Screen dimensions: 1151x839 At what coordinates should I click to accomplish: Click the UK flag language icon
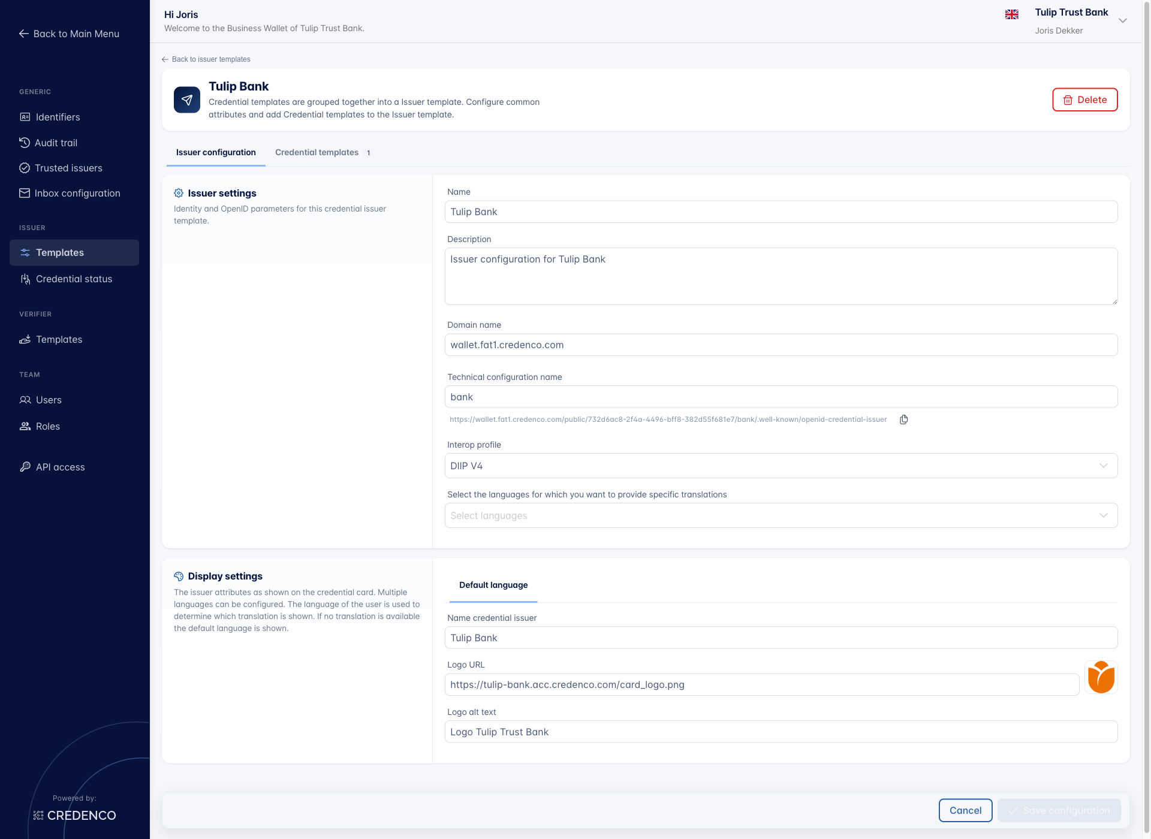pyautogui.click(x=1012, y=14)
